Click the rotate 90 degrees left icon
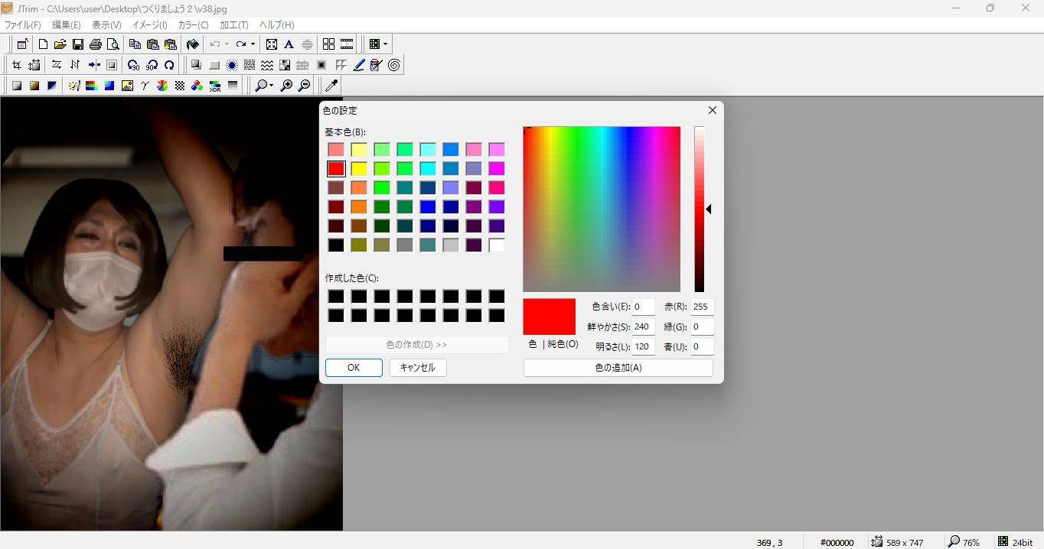The width and height of the screenshot is (1044, 549). 133,65
